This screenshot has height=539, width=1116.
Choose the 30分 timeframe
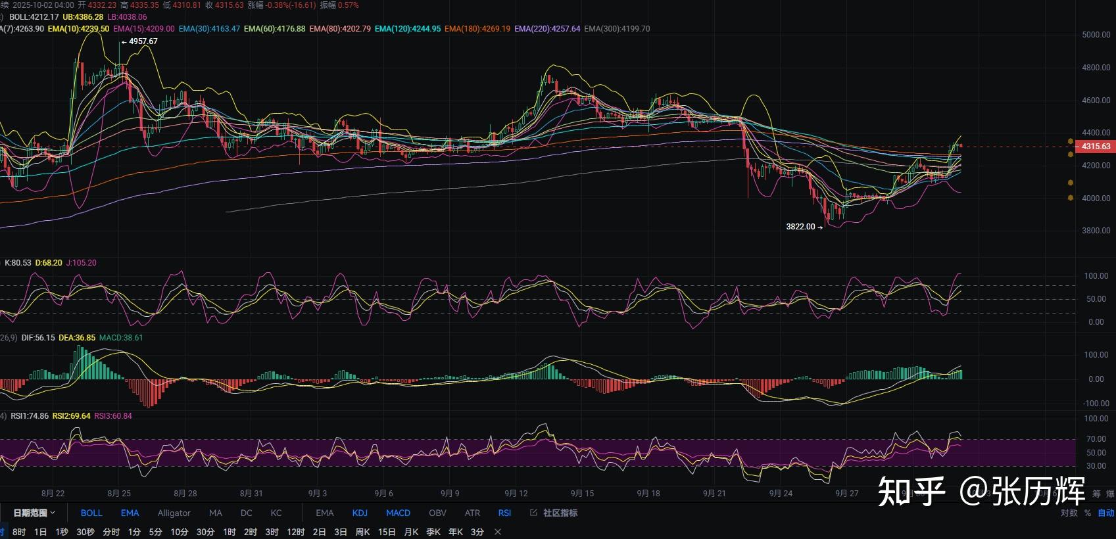(205, 532)
